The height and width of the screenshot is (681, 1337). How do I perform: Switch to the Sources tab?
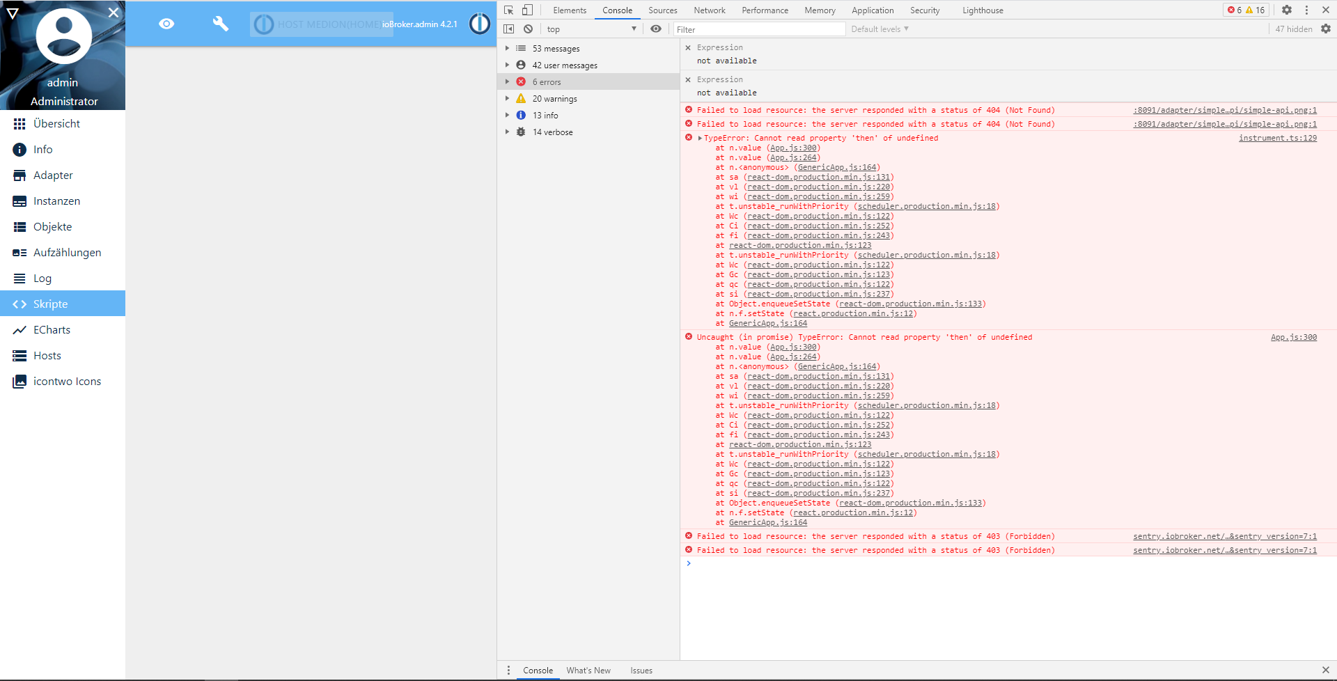pyautogui.click(x=662, y=10)
